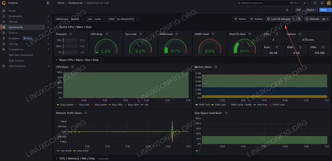Click the Explore compass icon in sidebar
The width and height of the screenshot is (332, 161).
click(4, 33)
